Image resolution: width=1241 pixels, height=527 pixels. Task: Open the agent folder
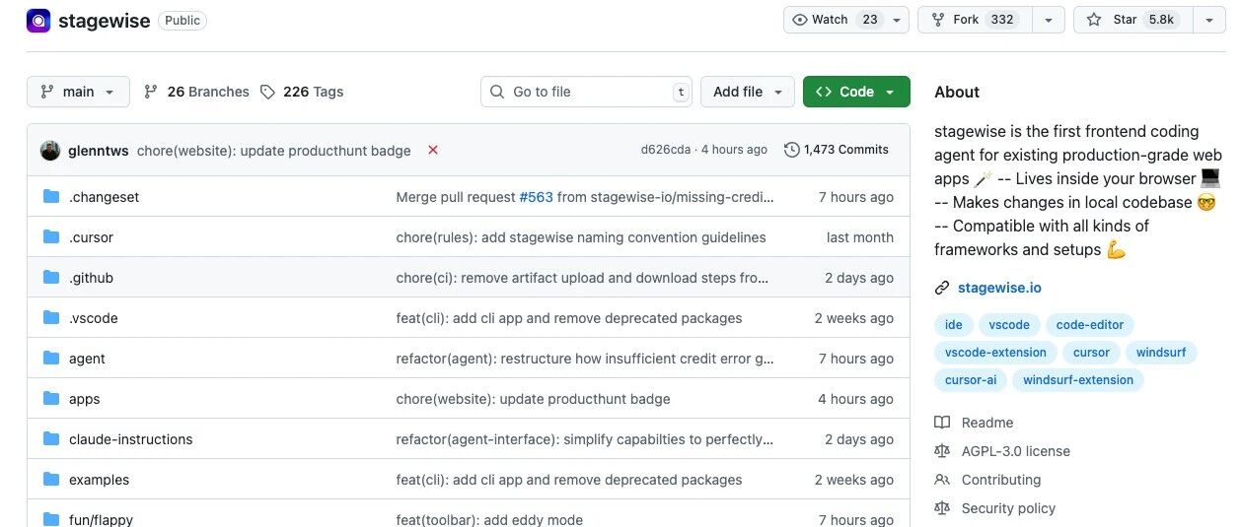pos(87,359)
